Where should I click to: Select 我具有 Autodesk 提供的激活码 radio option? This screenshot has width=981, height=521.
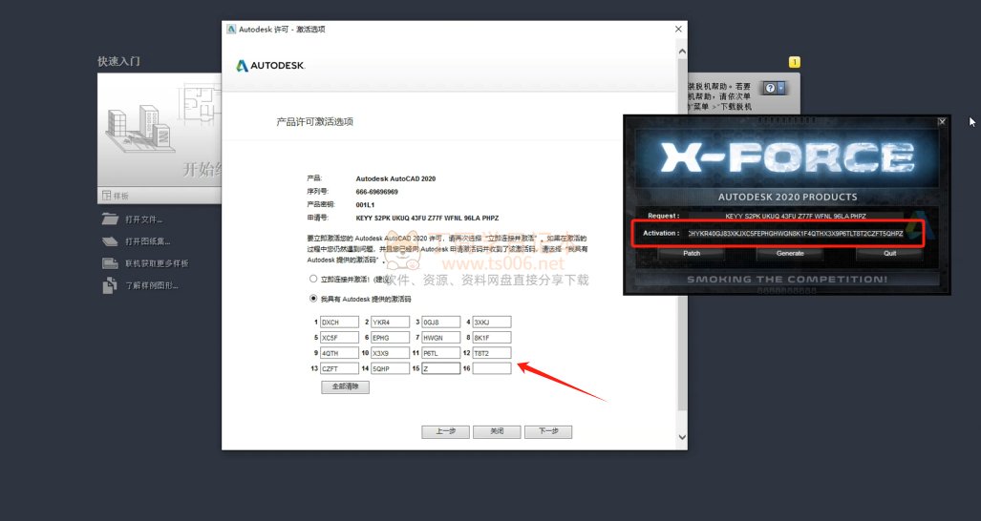pyautogui.click(x=313, y=299)
